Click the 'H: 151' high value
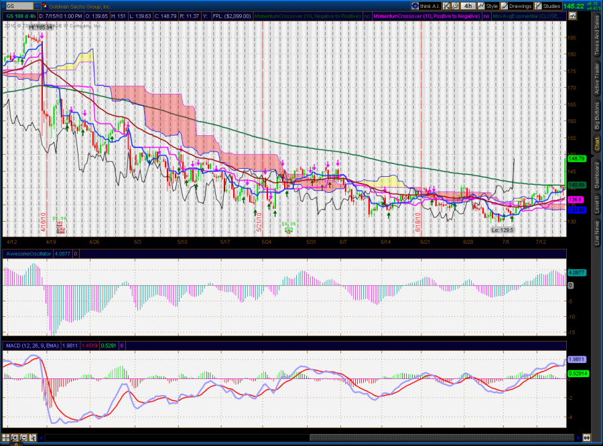The width and height of the screenshot is (603, 446). coord(119,16)
